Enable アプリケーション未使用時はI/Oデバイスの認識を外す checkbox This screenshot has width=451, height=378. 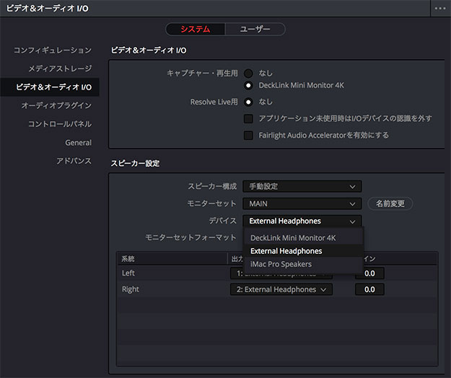(x=248, y=118)
